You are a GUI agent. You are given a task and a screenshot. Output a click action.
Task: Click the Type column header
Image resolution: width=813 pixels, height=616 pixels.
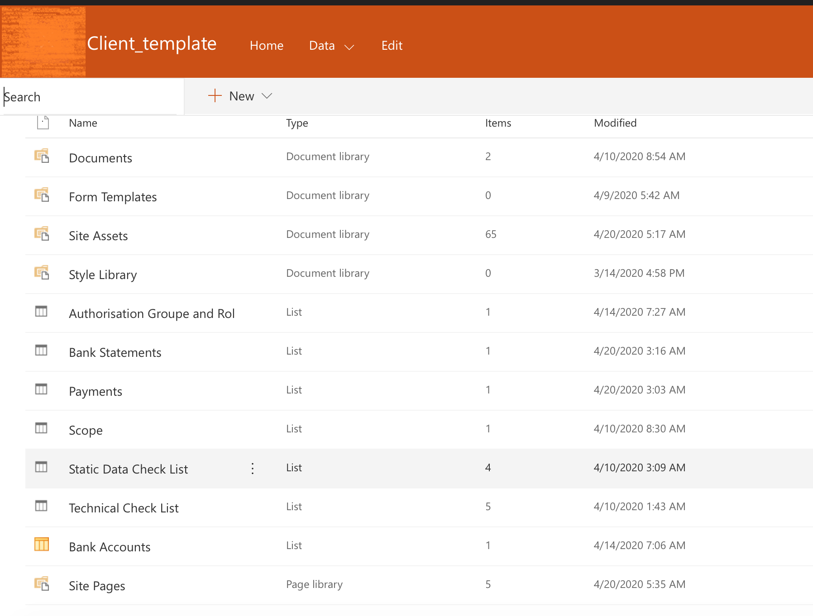(297, 123)
